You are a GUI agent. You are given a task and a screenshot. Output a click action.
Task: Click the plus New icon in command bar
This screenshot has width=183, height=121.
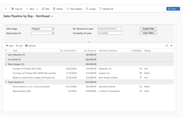tap(27, 9)
